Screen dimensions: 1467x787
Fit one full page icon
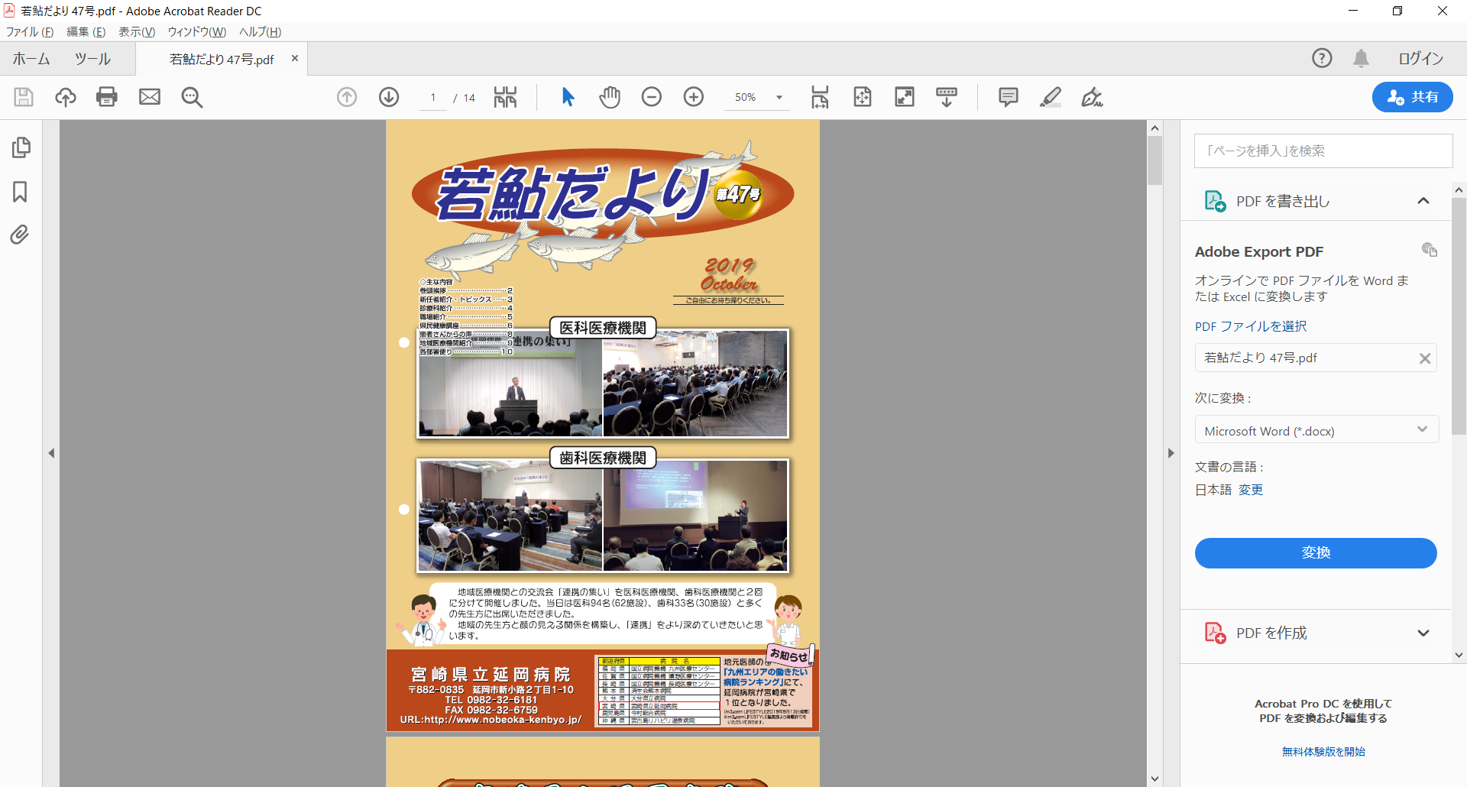tap(863, 97)
